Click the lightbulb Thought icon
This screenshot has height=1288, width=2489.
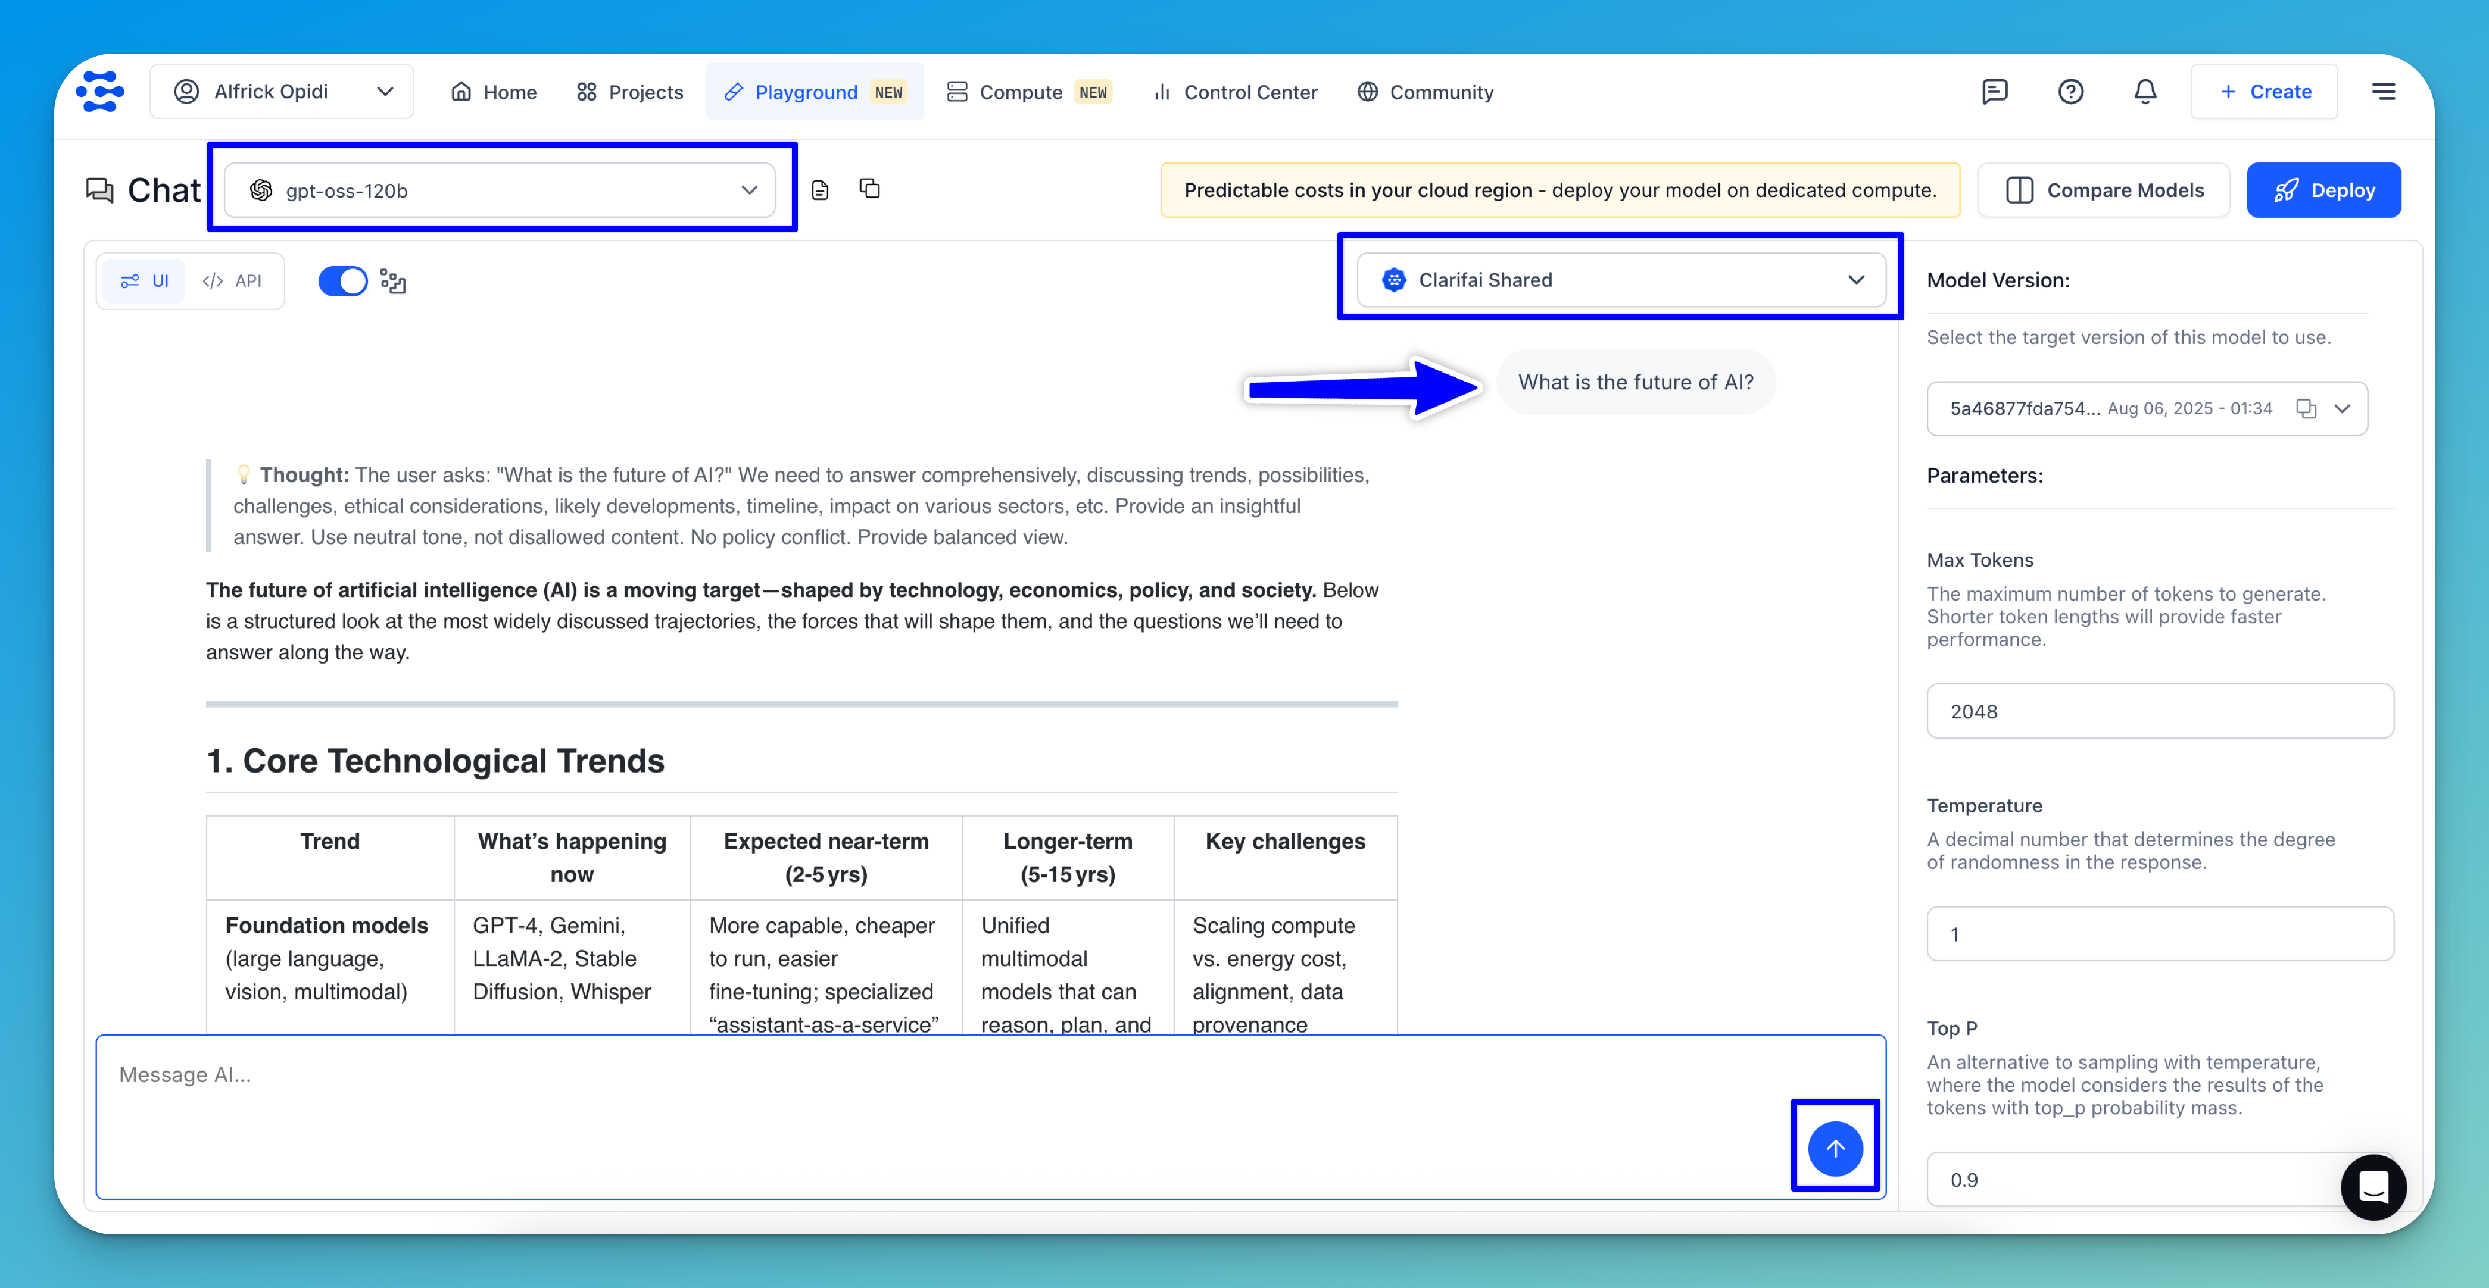(244, 474)
